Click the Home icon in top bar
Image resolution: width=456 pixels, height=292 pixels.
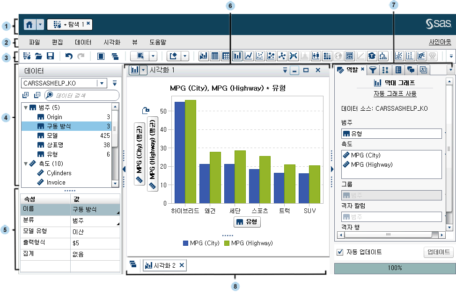(29, 24)
